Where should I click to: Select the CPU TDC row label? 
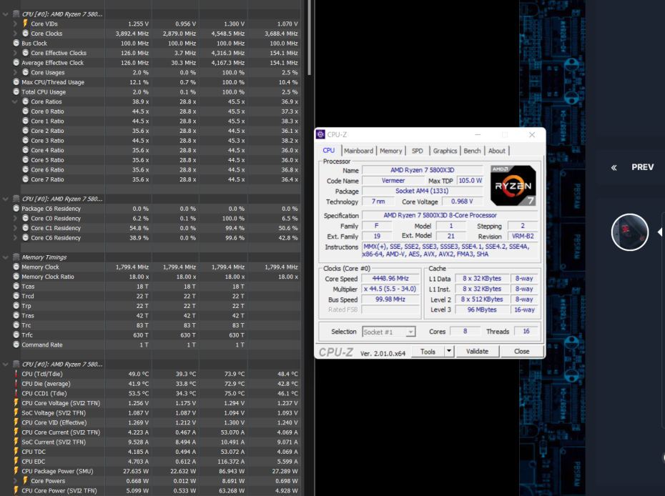pos(33,452)
